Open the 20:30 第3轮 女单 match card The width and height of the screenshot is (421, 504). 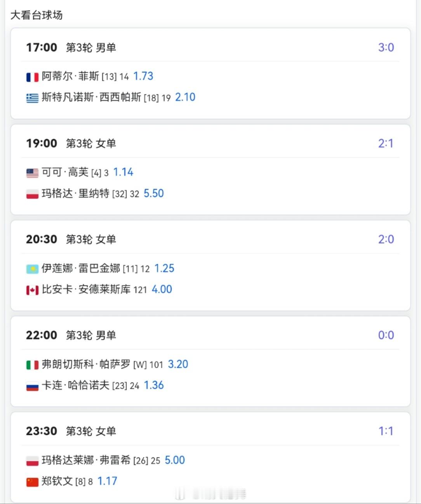click(210, 266)
